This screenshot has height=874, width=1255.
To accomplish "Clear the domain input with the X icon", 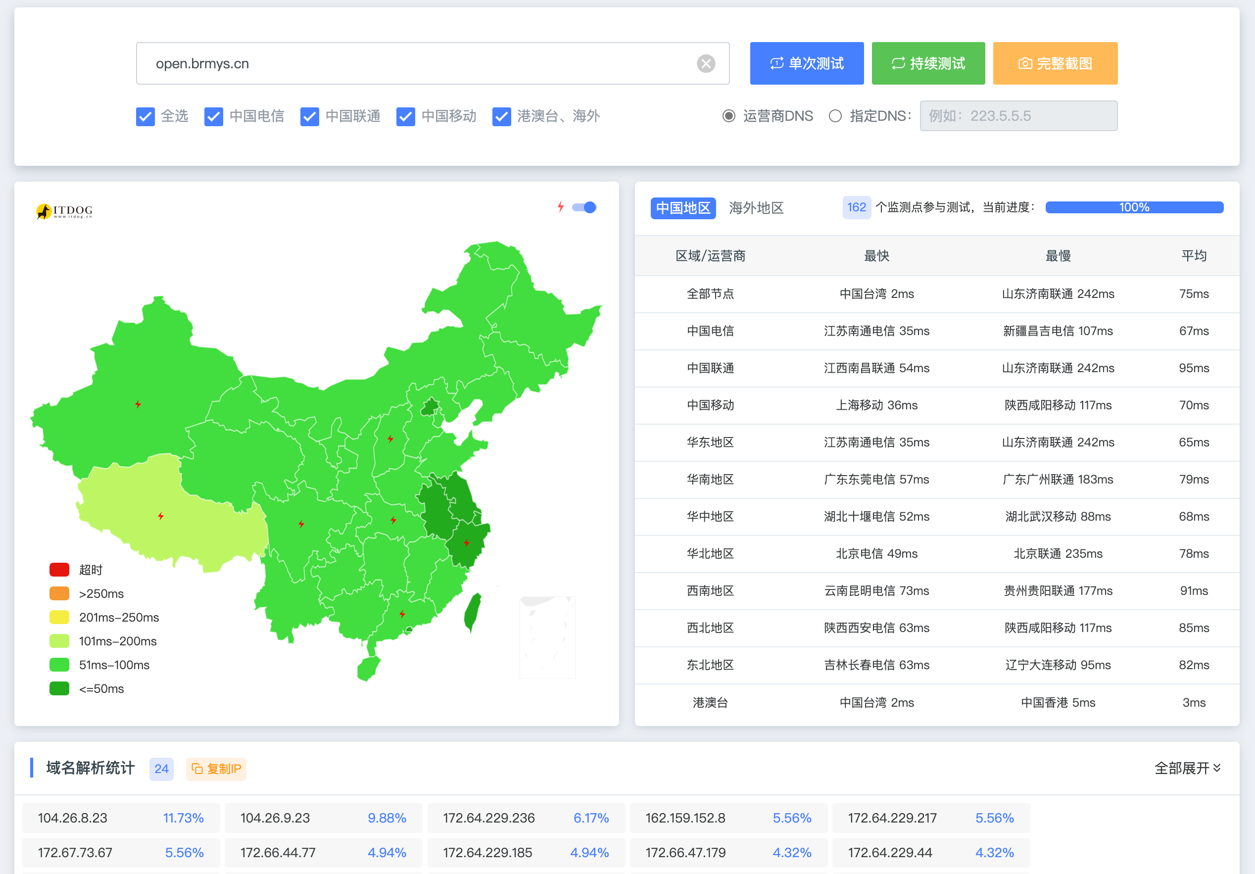I will (706, 63).
